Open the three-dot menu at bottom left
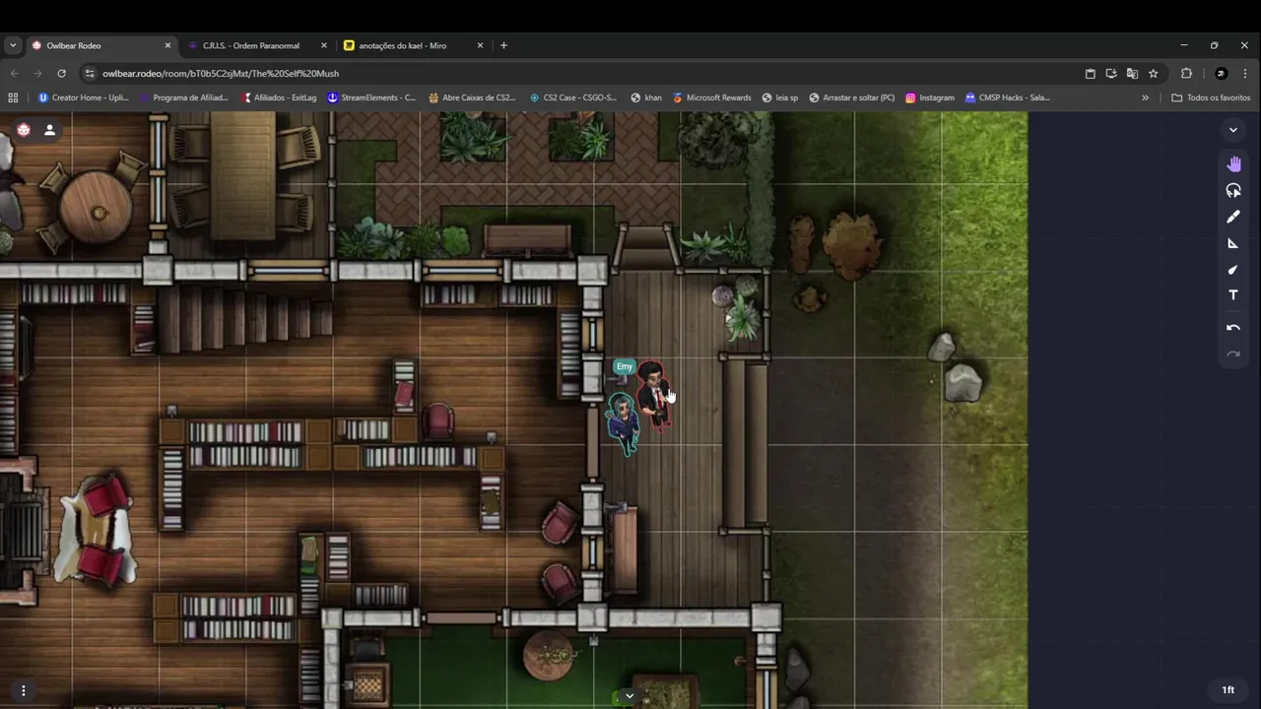The image size is (1261, 709). pyautogui.click(x=24, y=690)
